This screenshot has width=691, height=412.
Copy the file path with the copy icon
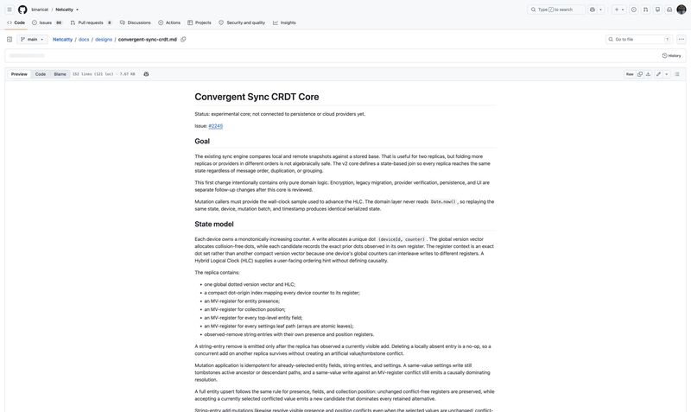[x=183, y=39]
